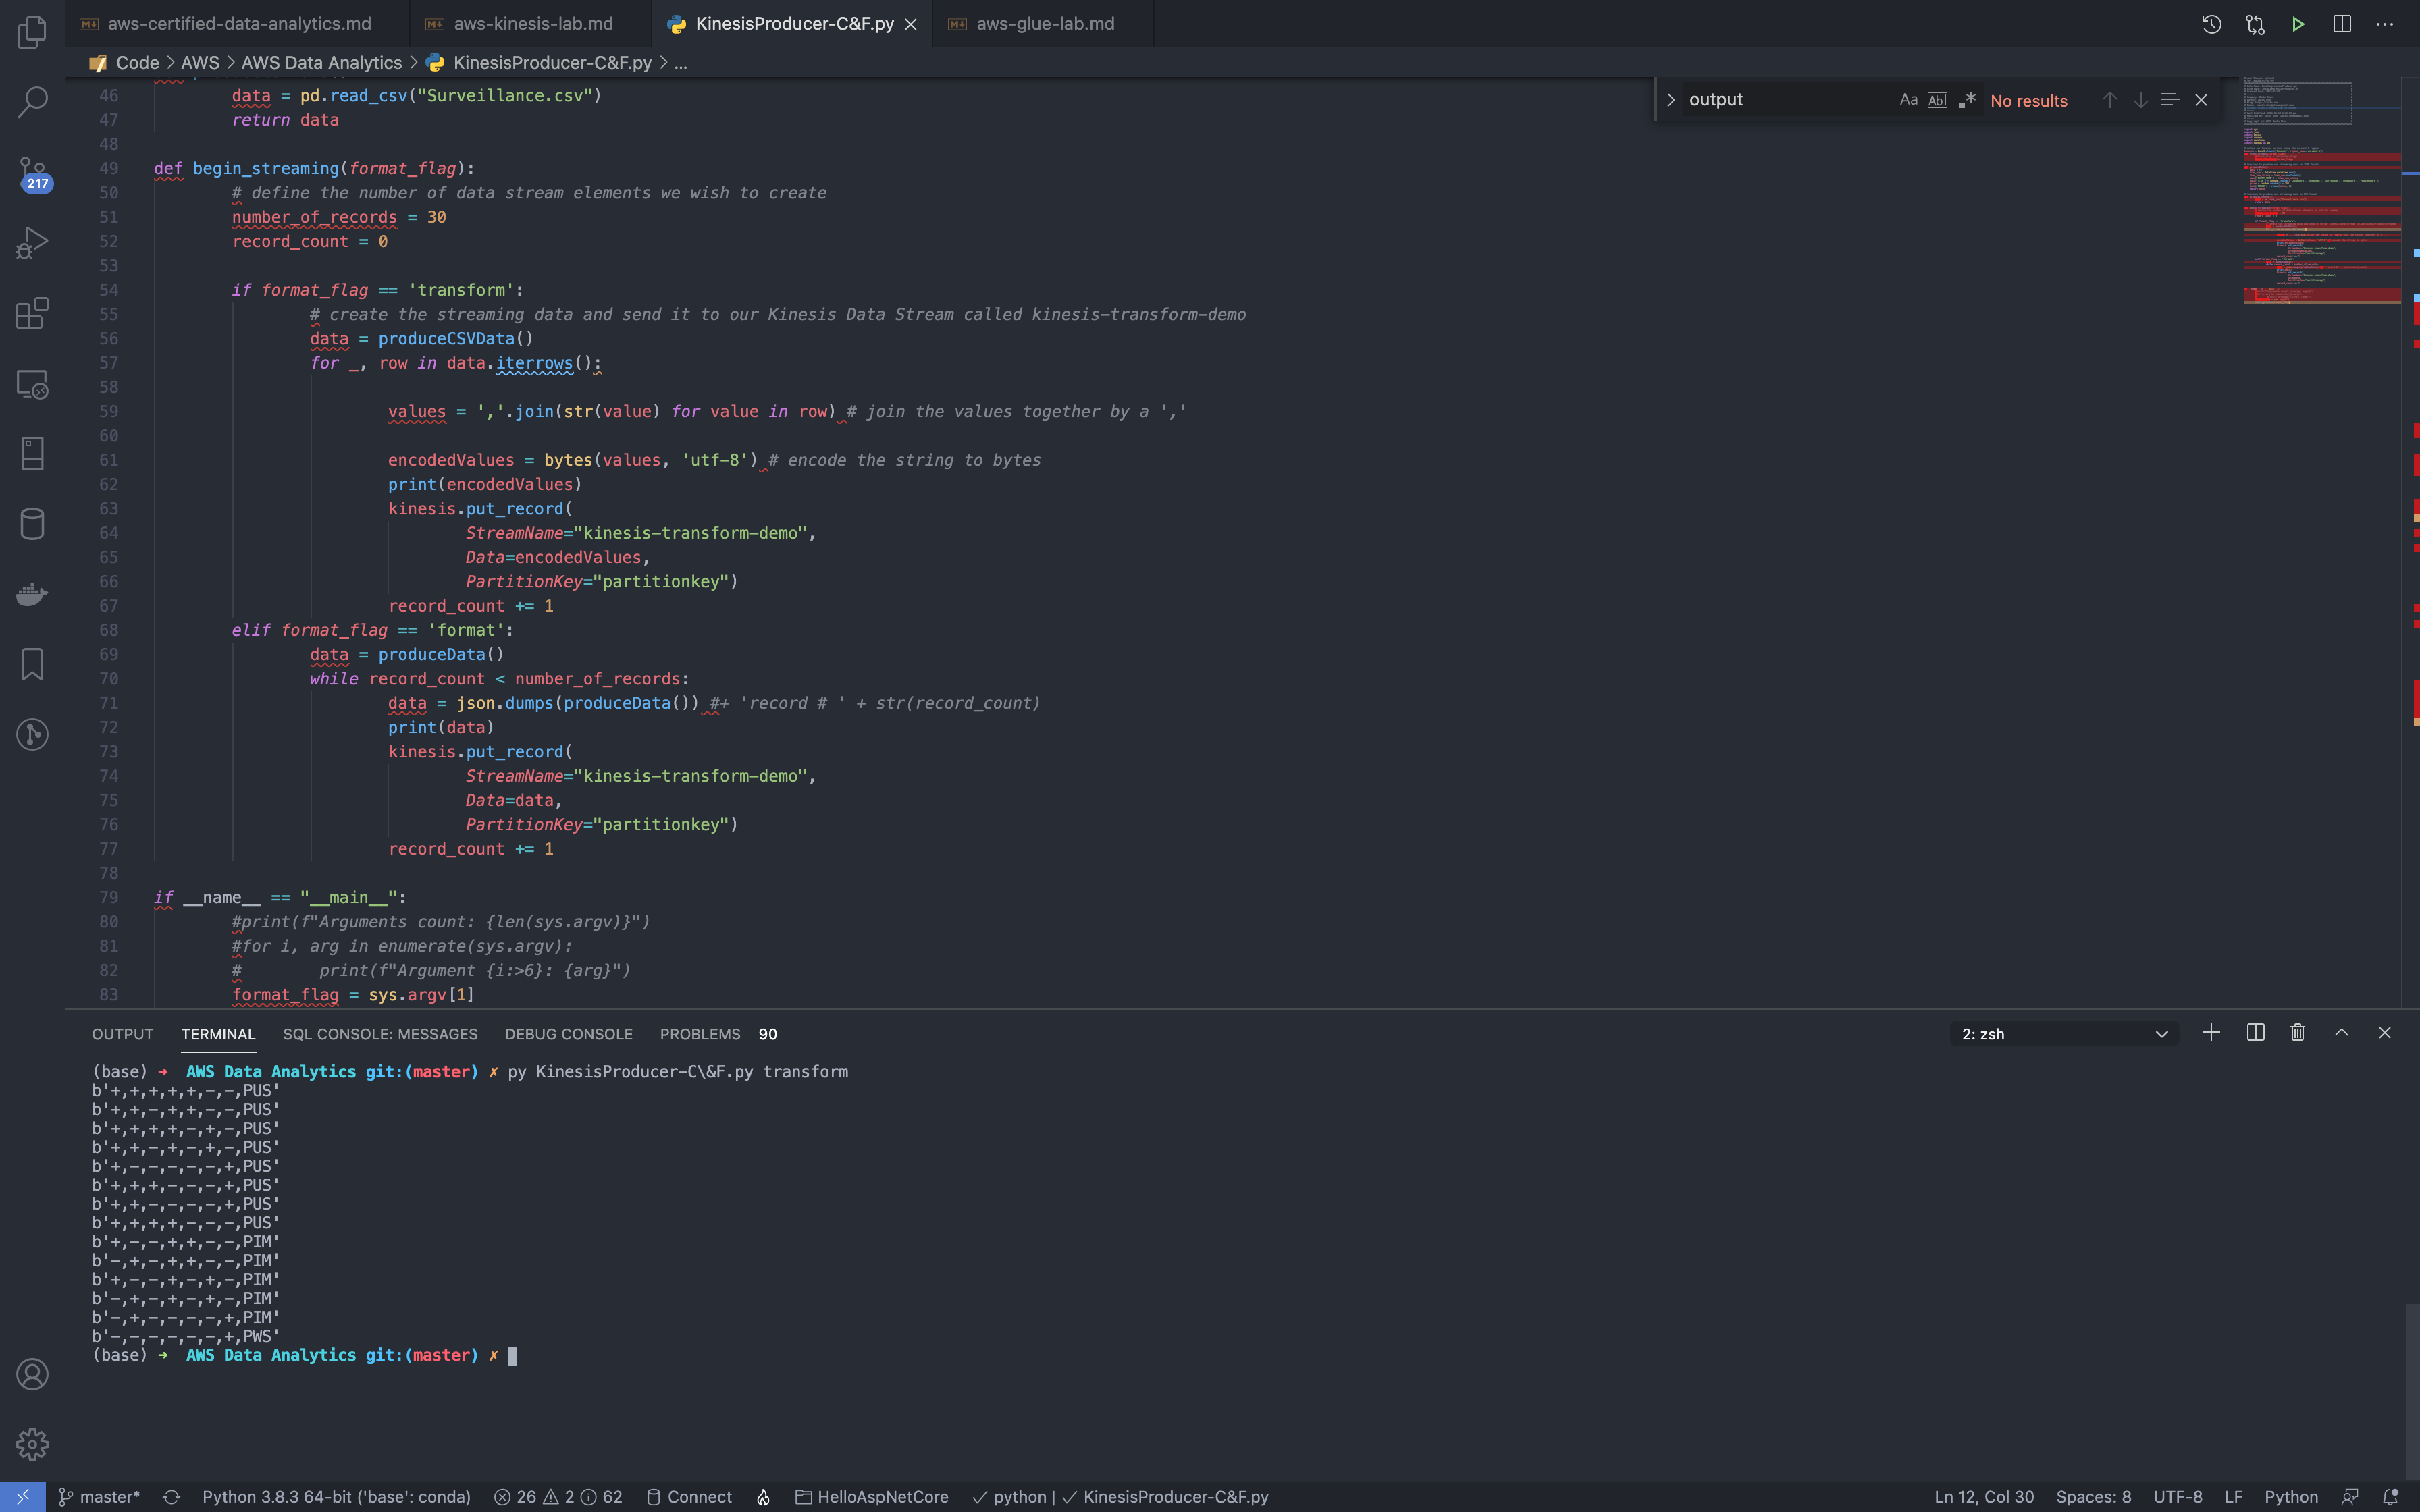The image size is (2420, 1512).
Task: Split the editor to the right
Action: [x=2342, y=24]
